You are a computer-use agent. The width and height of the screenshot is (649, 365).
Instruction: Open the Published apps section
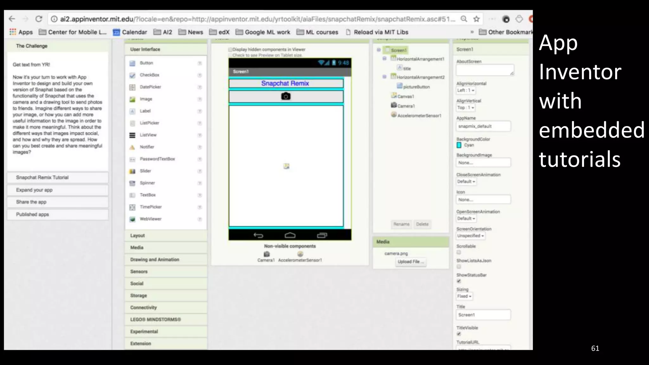pyautogui.click(x=58, y=215)
